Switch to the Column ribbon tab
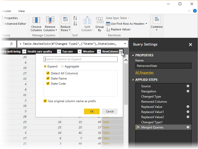This screenshot has height=149, width=198. pyautogui.click(x=6, y=11)
